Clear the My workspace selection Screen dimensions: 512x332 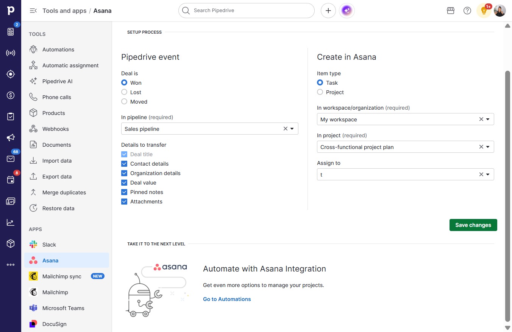pos(481,119)
